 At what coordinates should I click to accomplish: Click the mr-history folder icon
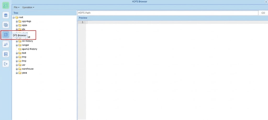[20, 41]
